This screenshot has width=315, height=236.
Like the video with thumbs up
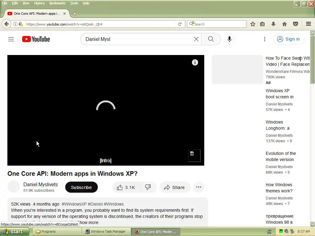coord(126,187)
